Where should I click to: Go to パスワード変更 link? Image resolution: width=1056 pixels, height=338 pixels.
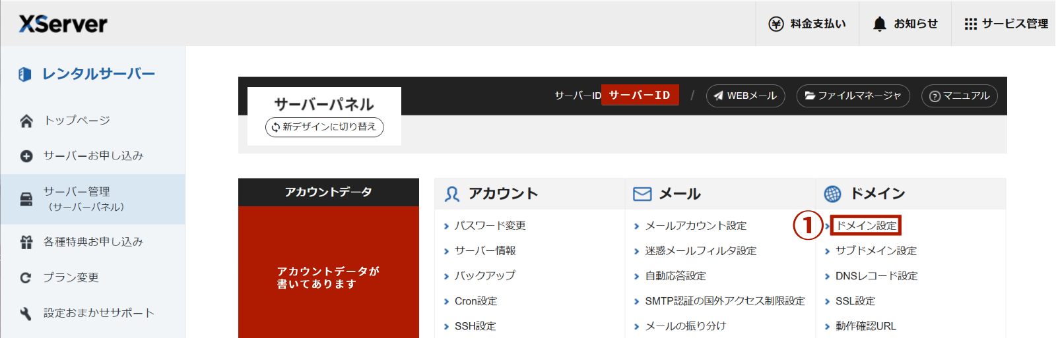pyautogui.click(x=490, y=226)
